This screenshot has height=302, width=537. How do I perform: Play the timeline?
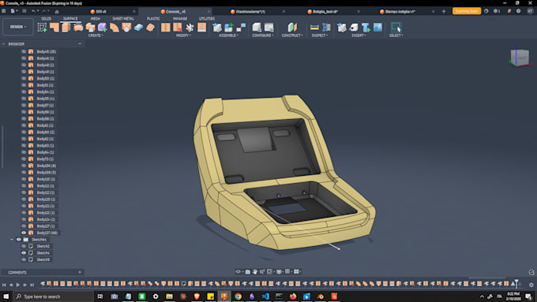point(18,285)
